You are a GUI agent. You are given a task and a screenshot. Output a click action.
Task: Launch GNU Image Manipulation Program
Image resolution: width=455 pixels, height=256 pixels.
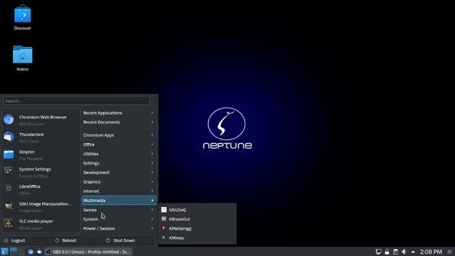point(41,206)
